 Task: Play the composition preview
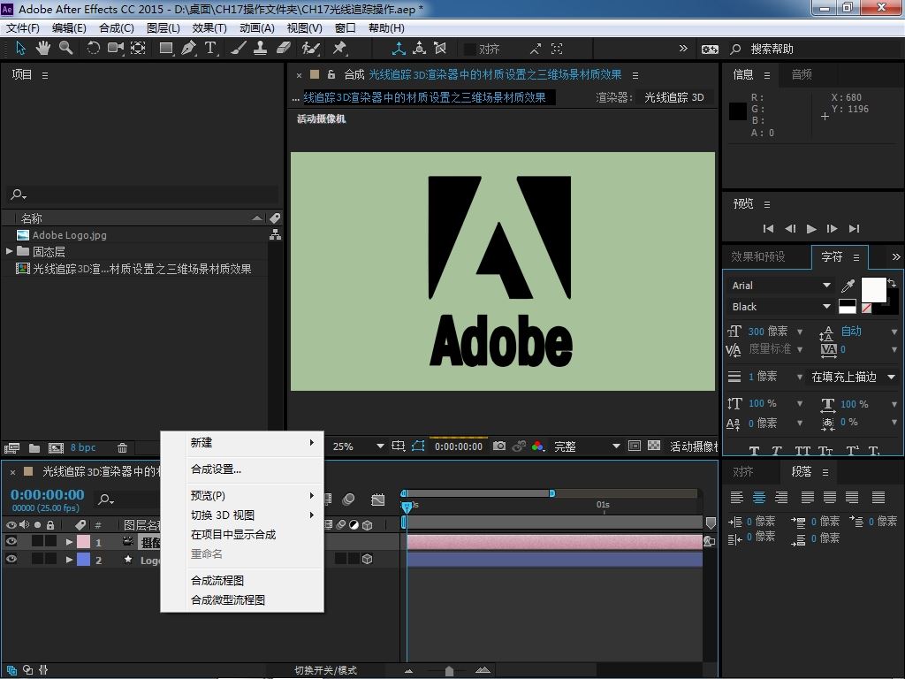pyautogui.click(x=811, y=229)
